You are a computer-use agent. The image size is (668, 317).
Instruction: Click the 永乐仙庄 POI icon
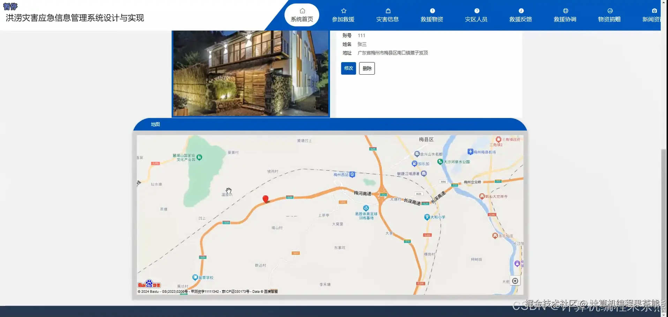[x=495, y=236]
